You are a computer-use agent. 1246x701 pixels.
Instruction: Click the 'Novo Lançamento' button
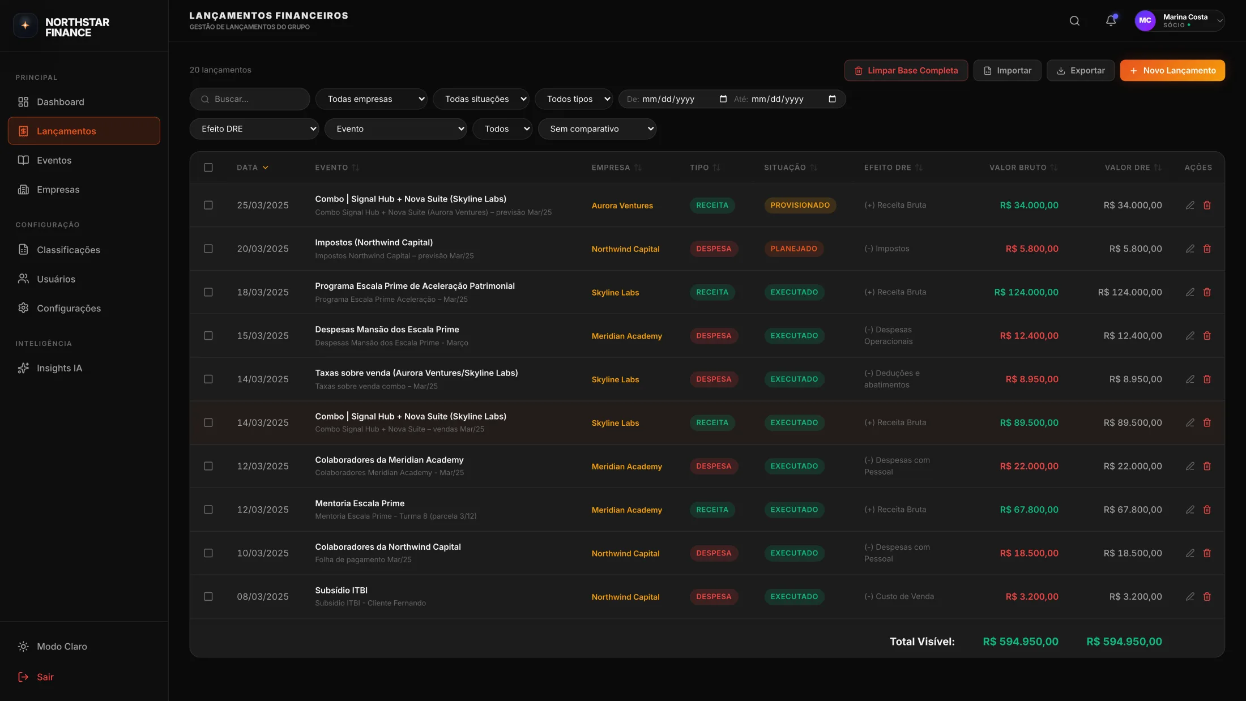point(1172,70)
